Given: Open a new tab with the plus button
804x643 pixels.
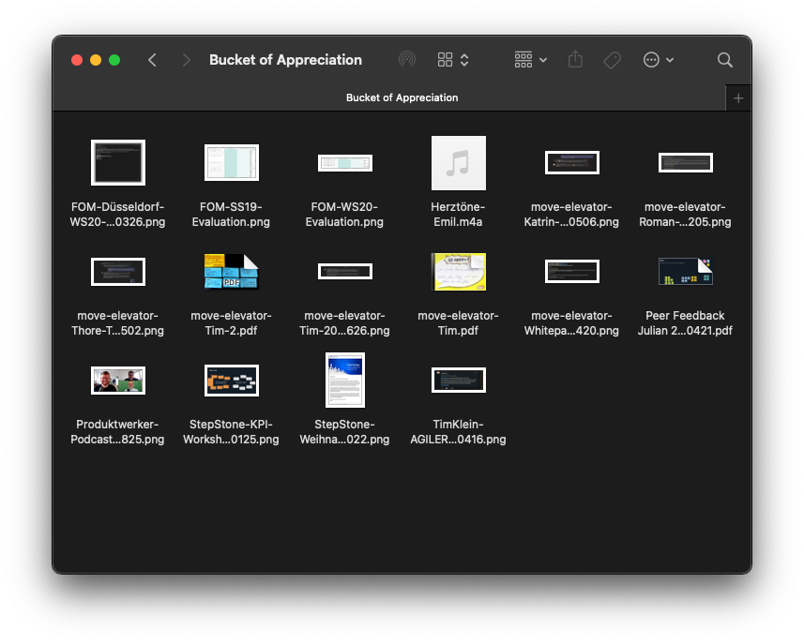Looking at the screenshot, I should click(737, 97).
